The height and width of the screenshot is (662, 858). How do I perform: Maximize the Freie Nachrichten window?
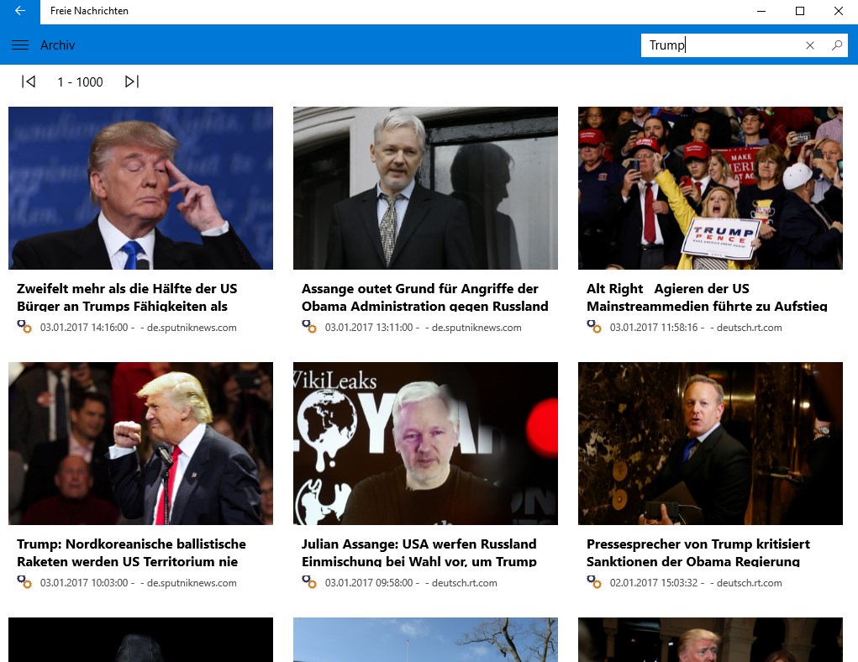coord(800,11)
